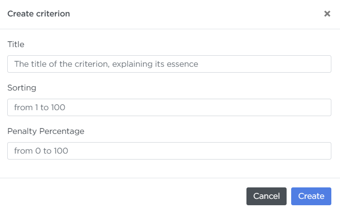
Task: Focus the field with placeholder 'from 0 to 100'
Action: [x=169, y=151]
